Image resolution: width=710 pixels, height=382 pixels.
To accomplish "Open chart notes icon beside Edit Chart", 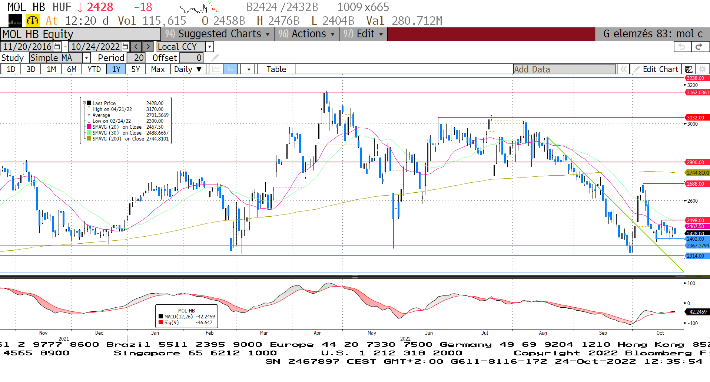I will pyautogui.click(x=689, y=69).
